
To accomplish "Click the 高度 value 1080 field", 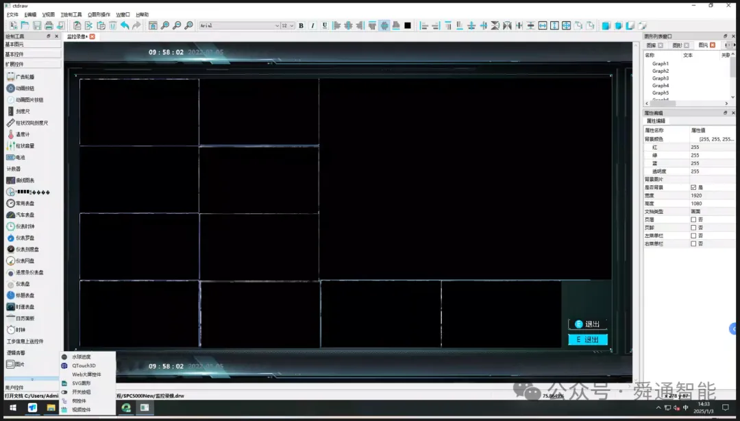I will 712,204.
